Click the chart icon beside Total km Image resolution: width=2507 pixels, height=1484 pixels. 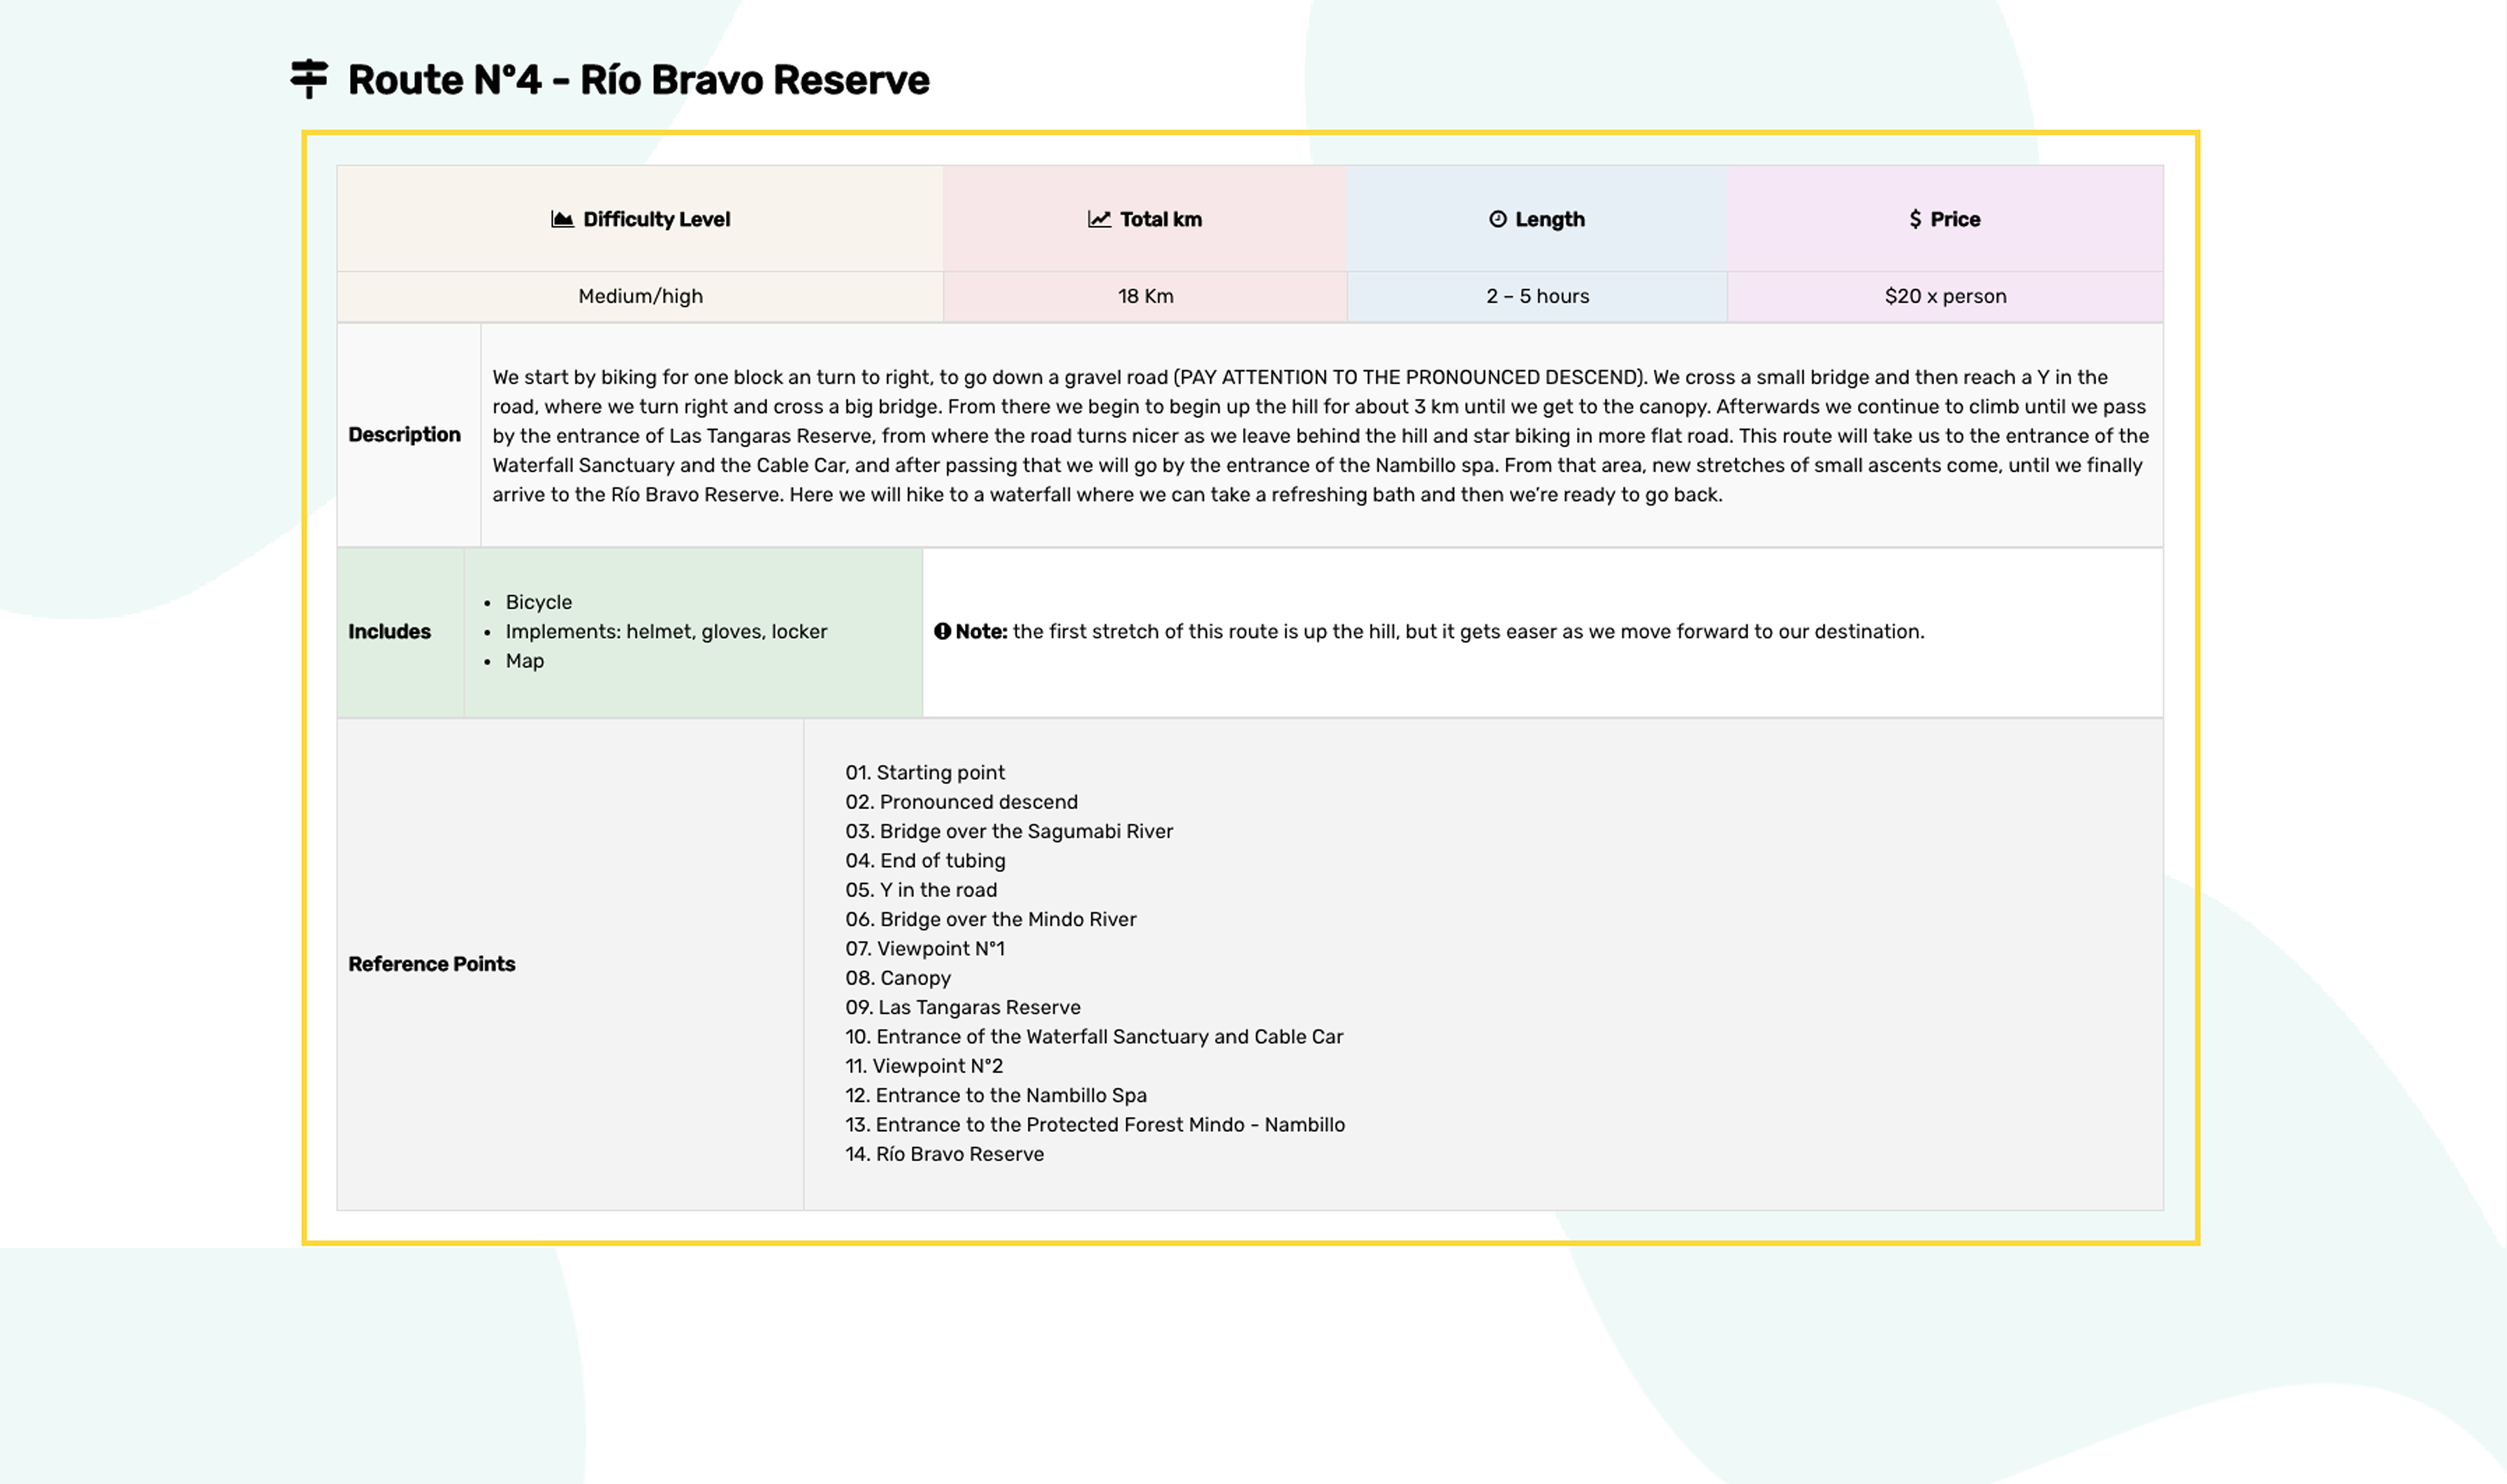[1099, 219]
